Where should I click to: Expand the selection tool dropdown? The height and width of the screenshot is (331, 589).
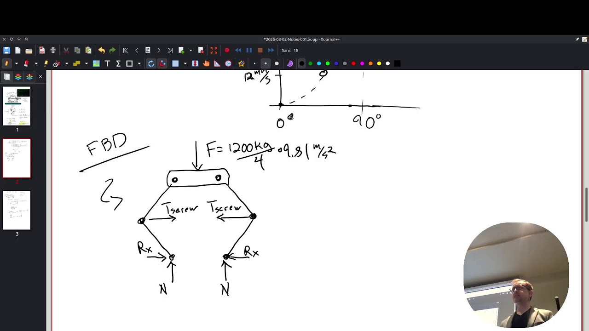(x=185, y=63)
